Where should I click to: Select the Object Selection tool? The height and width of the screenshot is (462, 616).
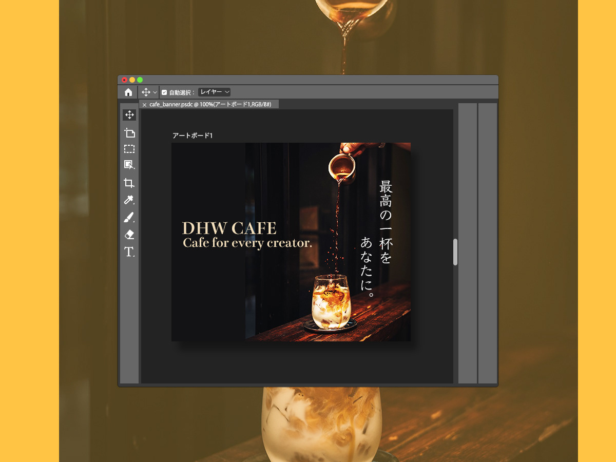coord(129,165)
